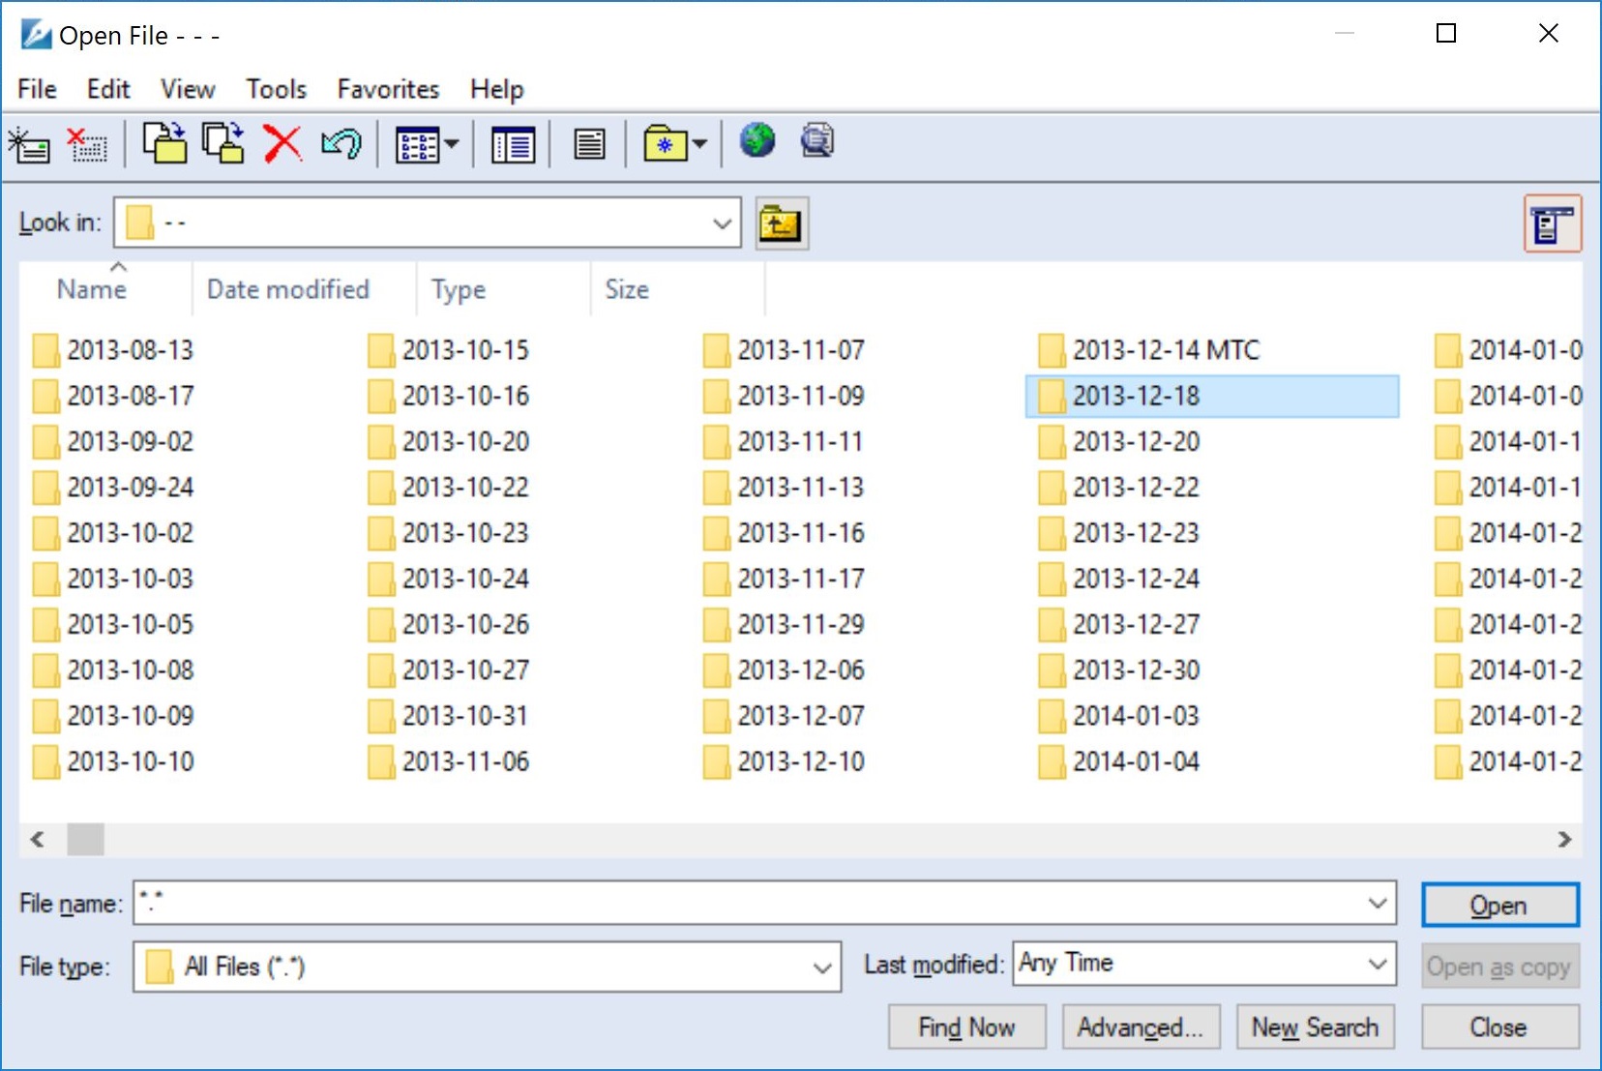Open the File type dropdown
Image resolution: width=1602 pixels, height=1071 pixels.
click(821, 967)
